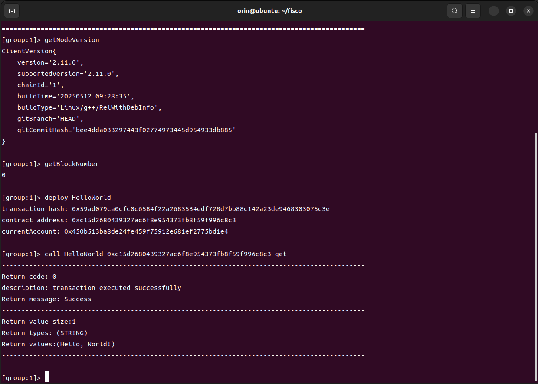The image size is (538, 384).
Task: Click the contract address line
Action: click(x=119, y=220)
